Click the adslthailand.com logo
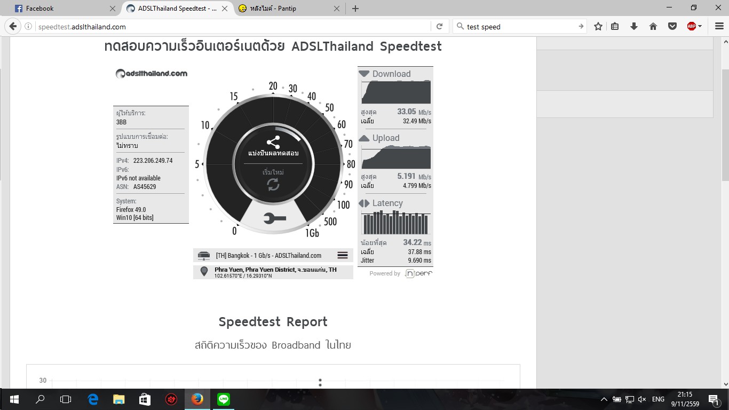Image resolution: width=729 pixels, height=410 pixels. (x=152, y=74)
